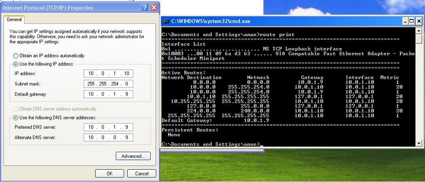This screenshot has width=425, height=182.
Task: Click 'MS TCP Loopback interface' text
Action: [x=303, y=49]
